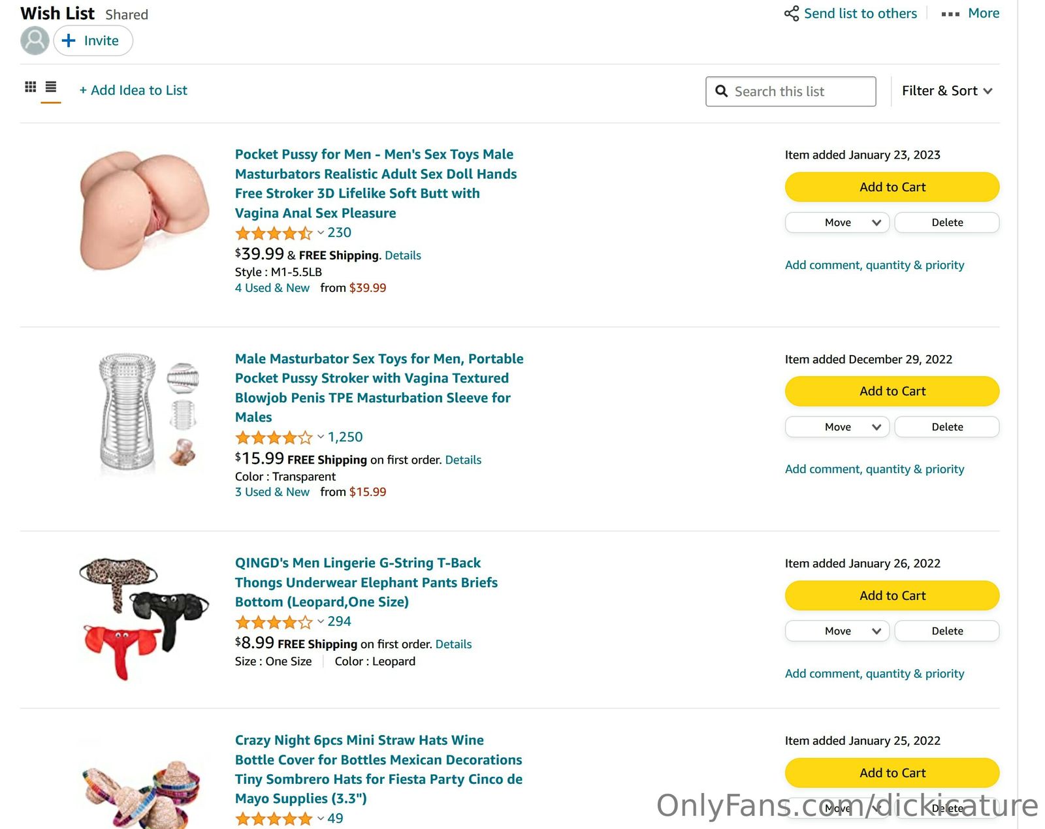The image size is (1045, 829).
Task: Click the search magnifier icon
Action: [722, 91]
